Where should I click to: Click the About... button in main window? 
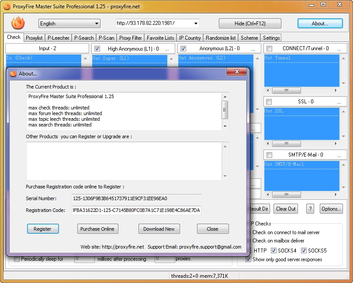pyautogui.click(x=320, y=24)
